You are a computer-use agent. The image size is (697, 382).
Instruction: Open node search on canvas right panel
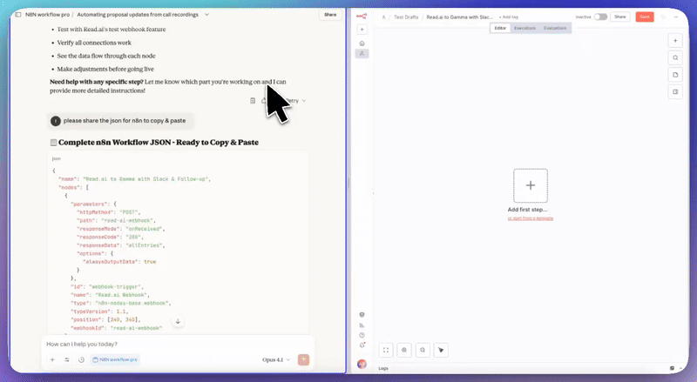tap(675, 57)
